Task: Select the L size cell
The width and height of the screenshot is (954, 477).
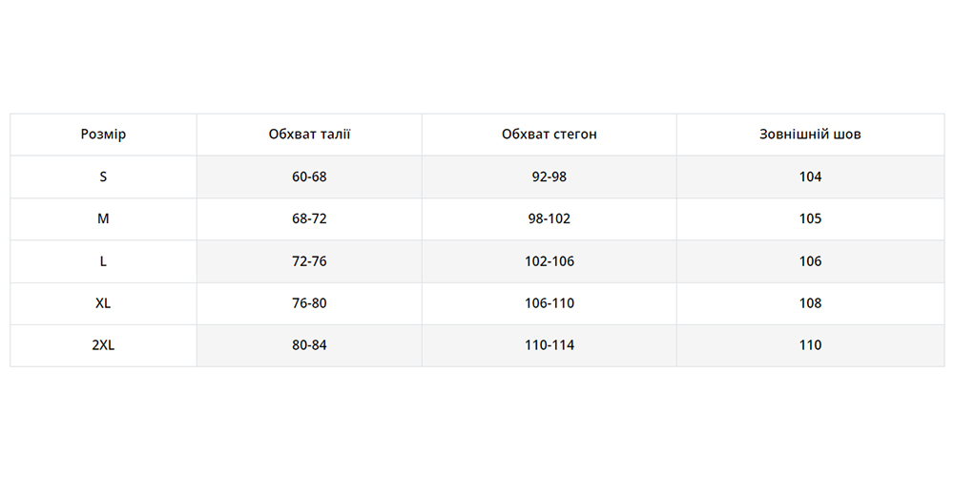Action: click(x=103, y=261)
